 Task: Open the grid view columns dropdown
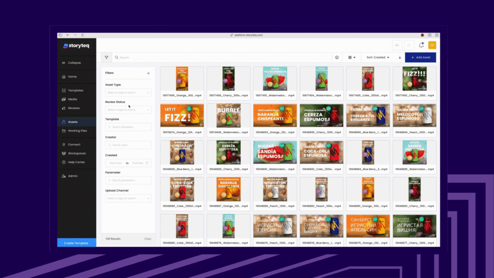coord(352,57)
